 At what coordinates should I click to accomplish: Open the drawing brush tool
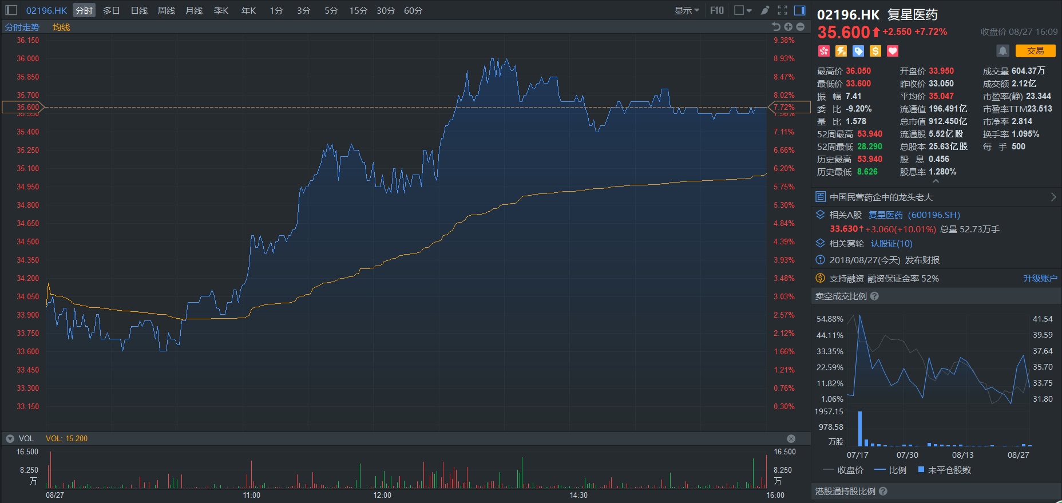pyautogui.click(x=765, y=10)
